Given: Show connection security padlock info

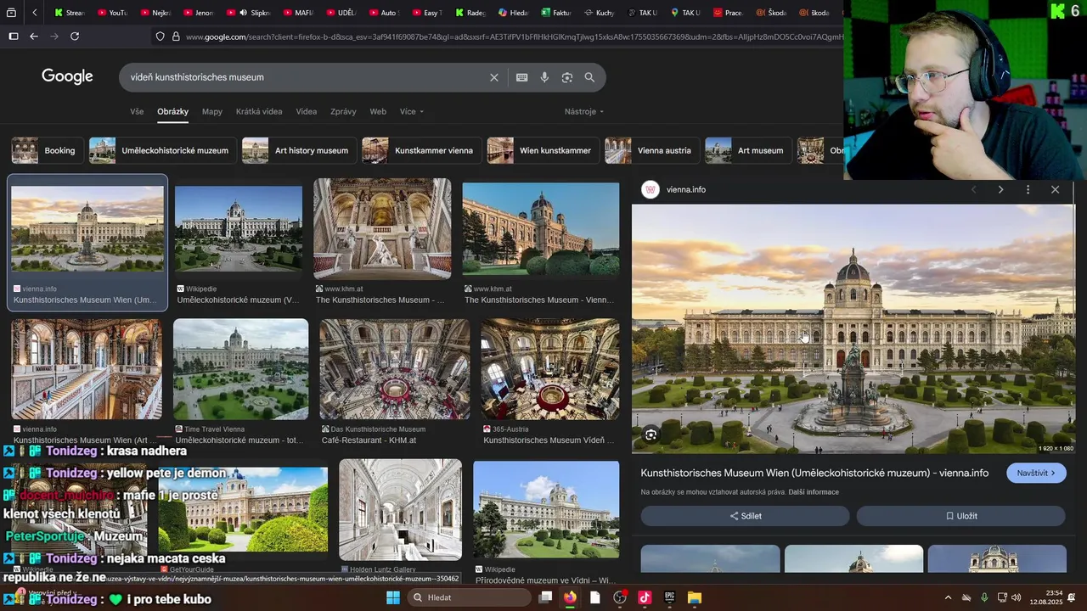Looking at the screenshot, I should pos(176,36).
